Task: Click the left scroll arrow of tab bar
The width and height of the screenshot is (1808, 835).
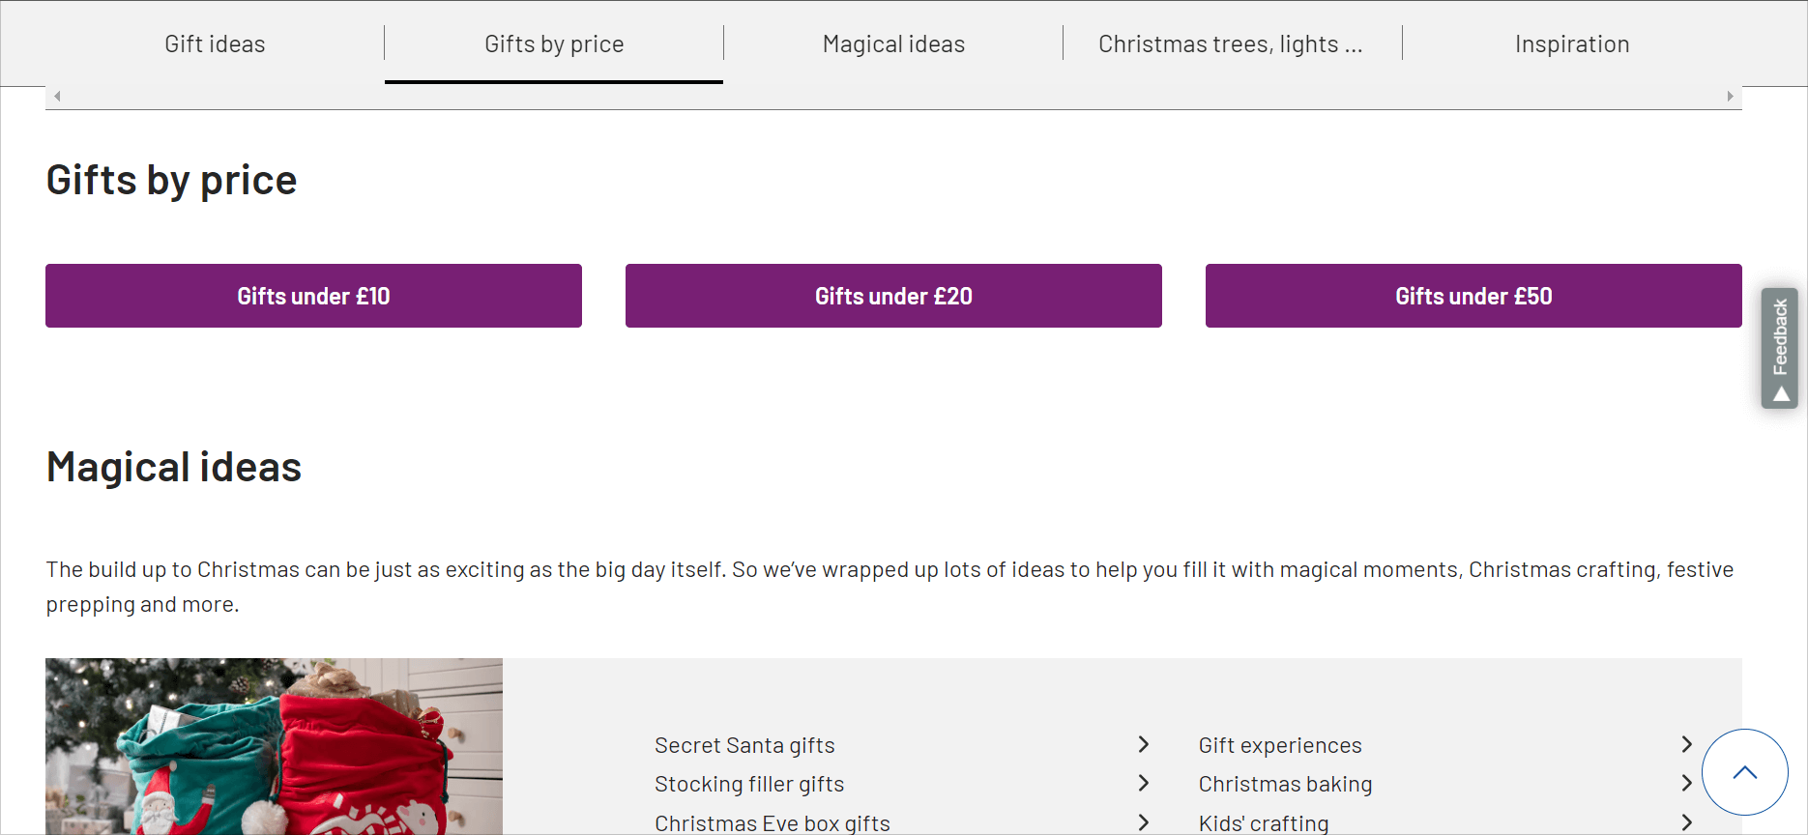Action: coord(58,96)
